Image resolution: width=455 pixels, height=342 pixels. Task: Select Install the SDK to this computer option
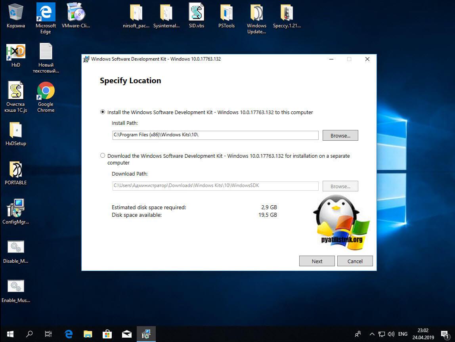[102, 112]
